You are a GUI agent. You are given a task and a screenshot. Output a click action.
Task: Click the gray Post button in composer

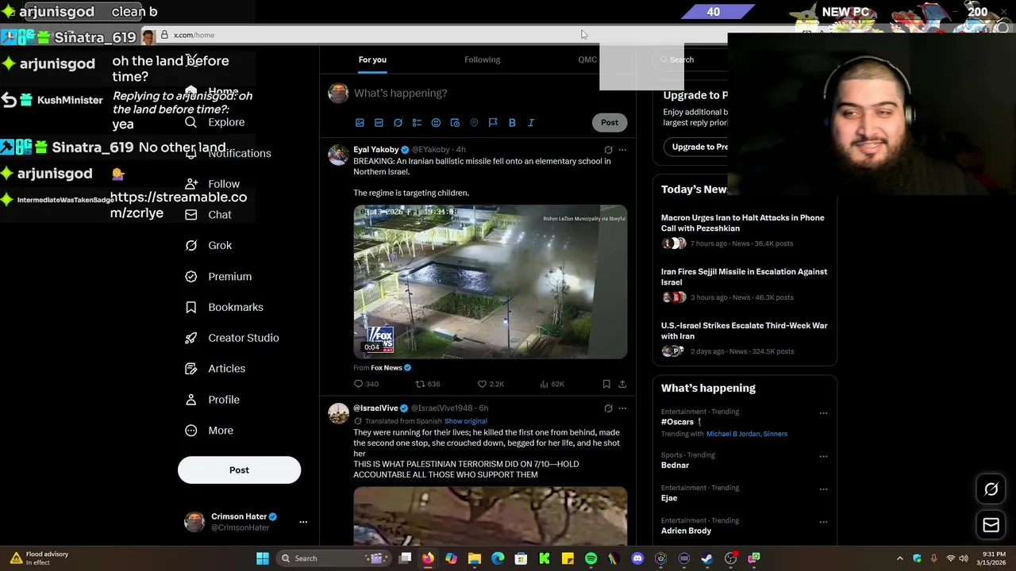[x=610, y=123]
